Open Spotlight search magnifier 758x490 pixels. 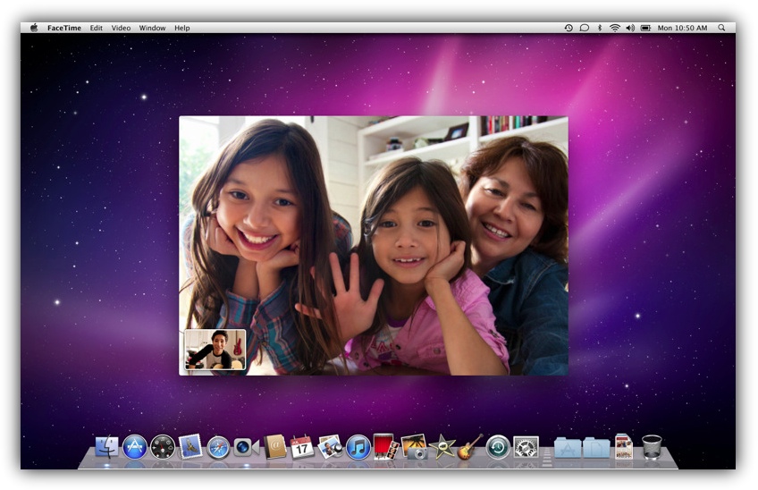[721, 28]
